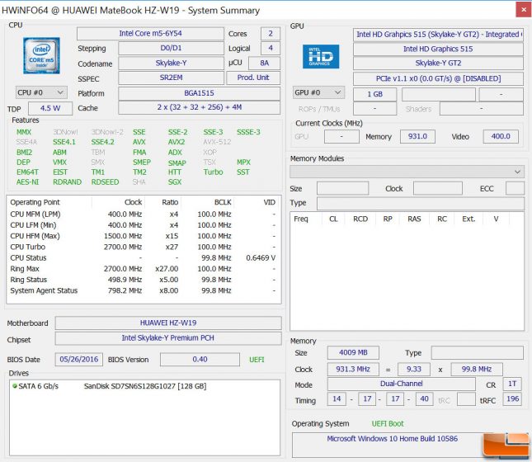Image resolution: width=532 pixels, height=462 pixels.
Task: Click the Ring Status row
Action: 144,280
